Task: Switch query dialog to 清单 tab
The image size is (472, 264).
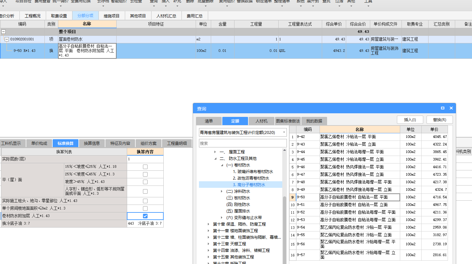Action: point(209,121)
